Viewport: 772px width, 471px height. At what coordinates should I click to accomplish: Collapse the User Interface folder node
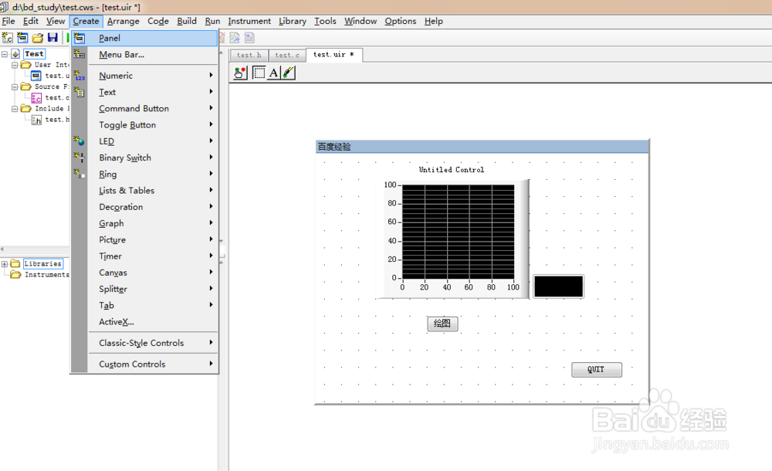tap(14, 65)
